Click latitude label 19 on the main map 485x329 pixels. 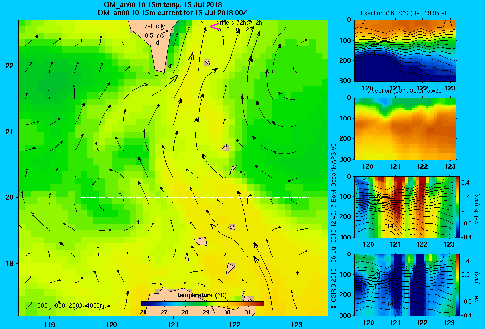[x=10, y=263]
